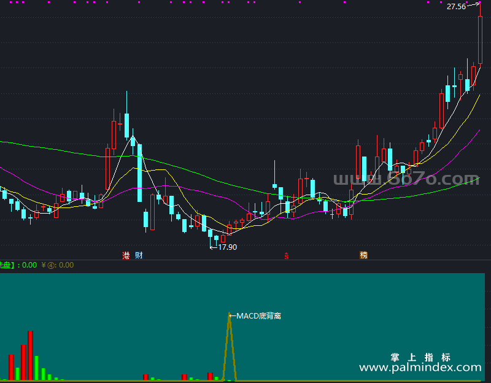Click the olive MACD divergence spike
Screen dimensions: 491x383
tap(230, 346)
